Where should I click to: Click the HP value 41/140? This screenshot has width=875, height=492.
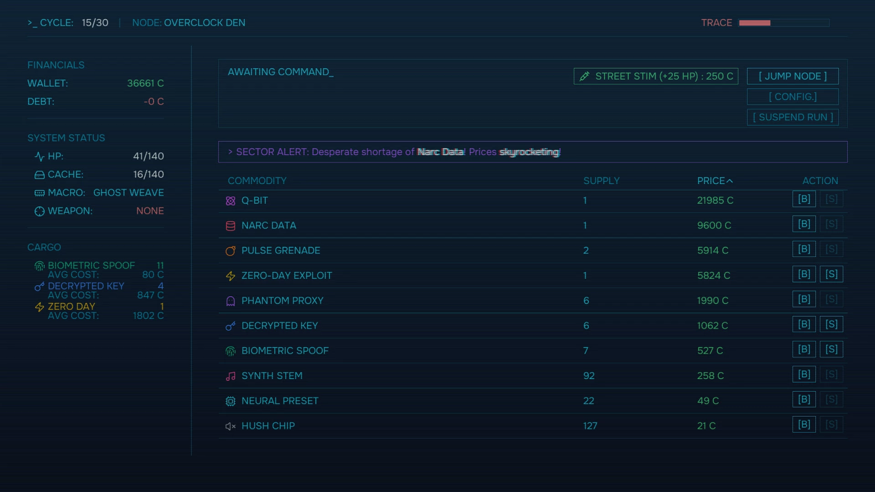(x=149, y=156)
